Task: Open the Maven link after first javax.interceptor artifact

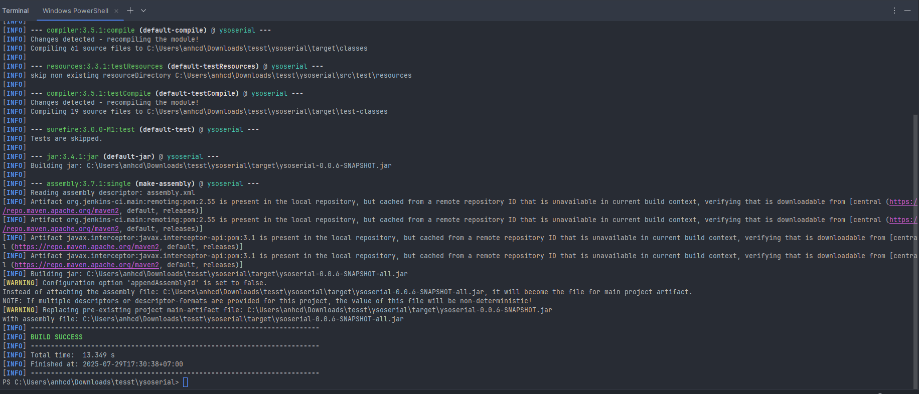Action: (86, 247)
